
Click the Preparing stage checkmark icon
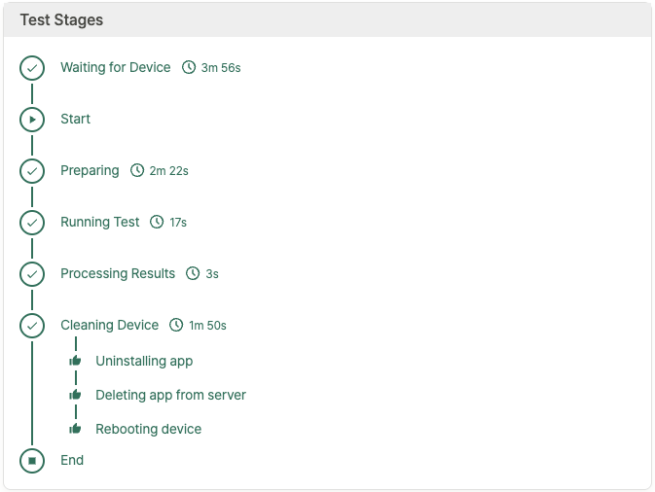[x=32, y=171]
